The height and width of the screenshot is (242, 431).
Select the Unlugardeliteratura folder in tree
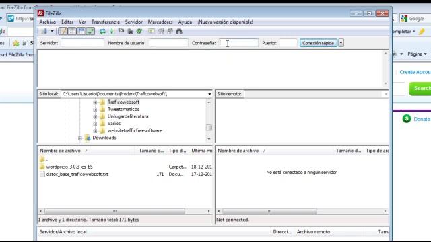point(128,116)
